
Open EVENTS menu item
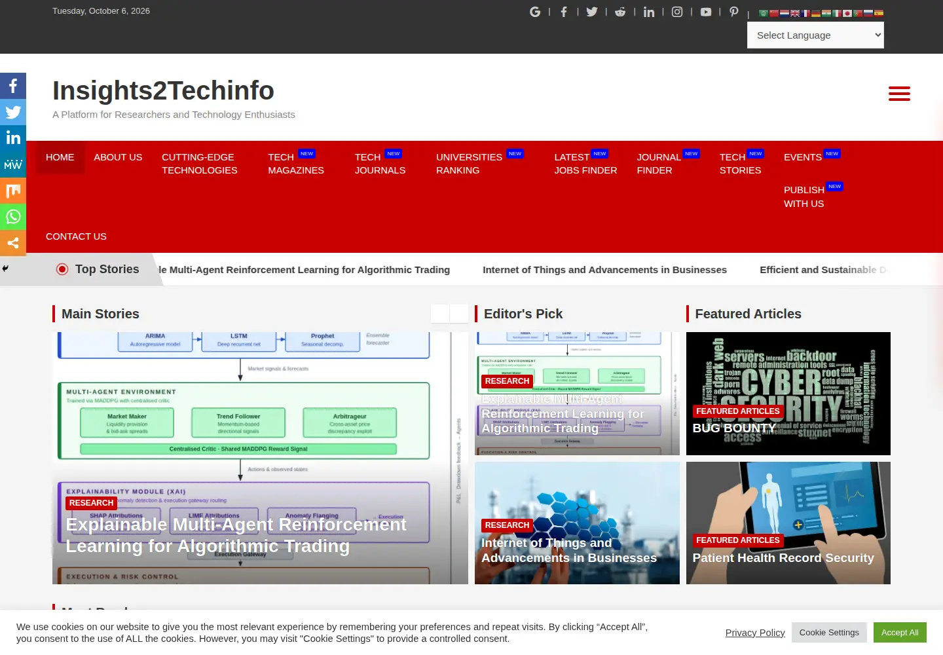(x=803, y=157)
